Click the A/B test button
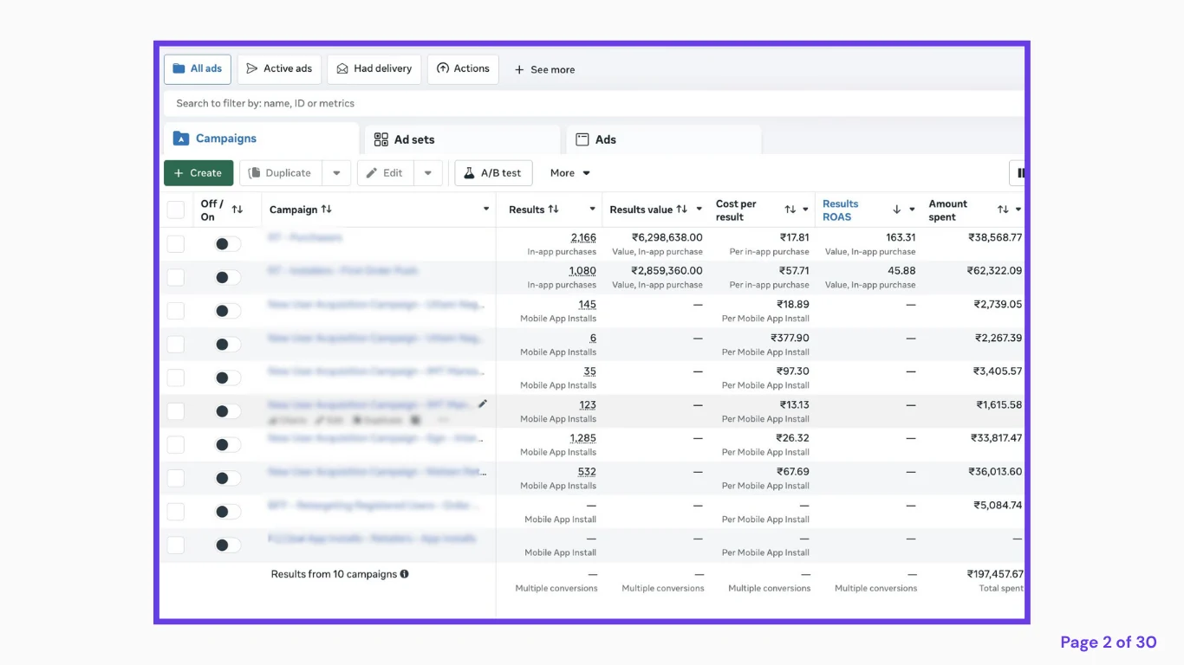1184x665 pixels. (x=493, y=173)
